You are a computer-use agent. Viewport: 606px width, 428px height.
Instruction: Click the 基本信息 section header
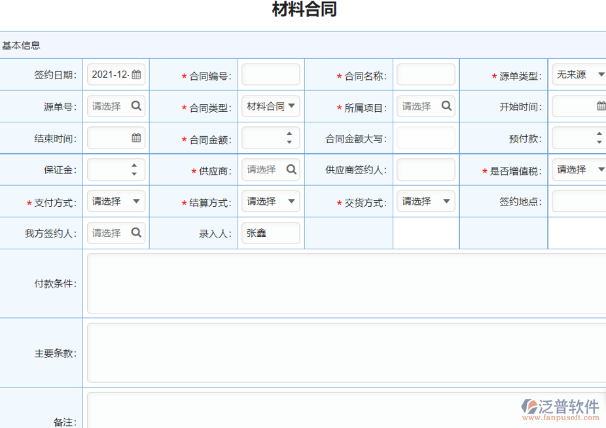click(20, 45)
